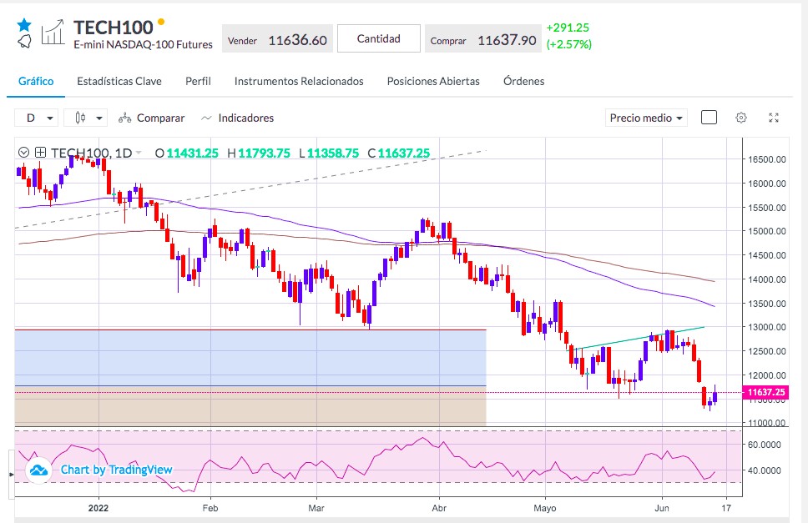The height and width of the screenshot is (523, 808).
Task: Click the Mayo label on time axis
Action: click(x=545, y=508)
